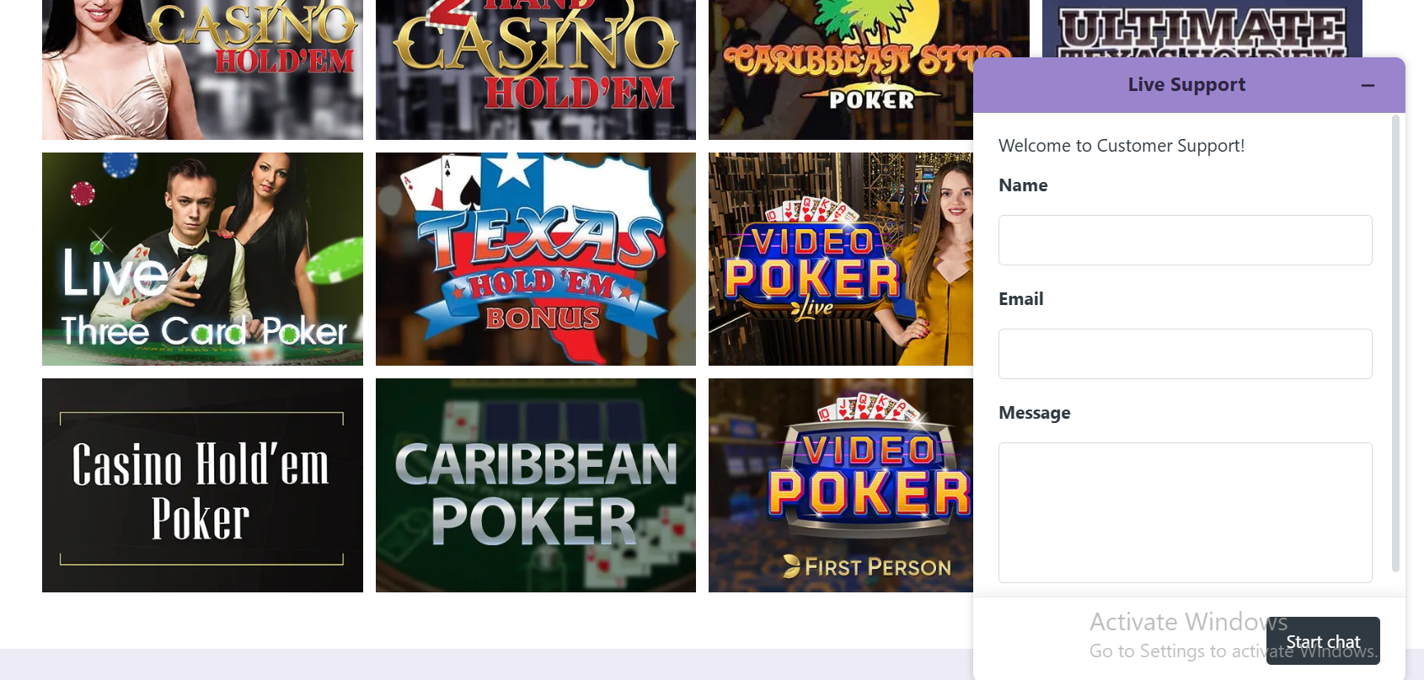Select the Caribbean Poker game tile

[x=536, y=485]
